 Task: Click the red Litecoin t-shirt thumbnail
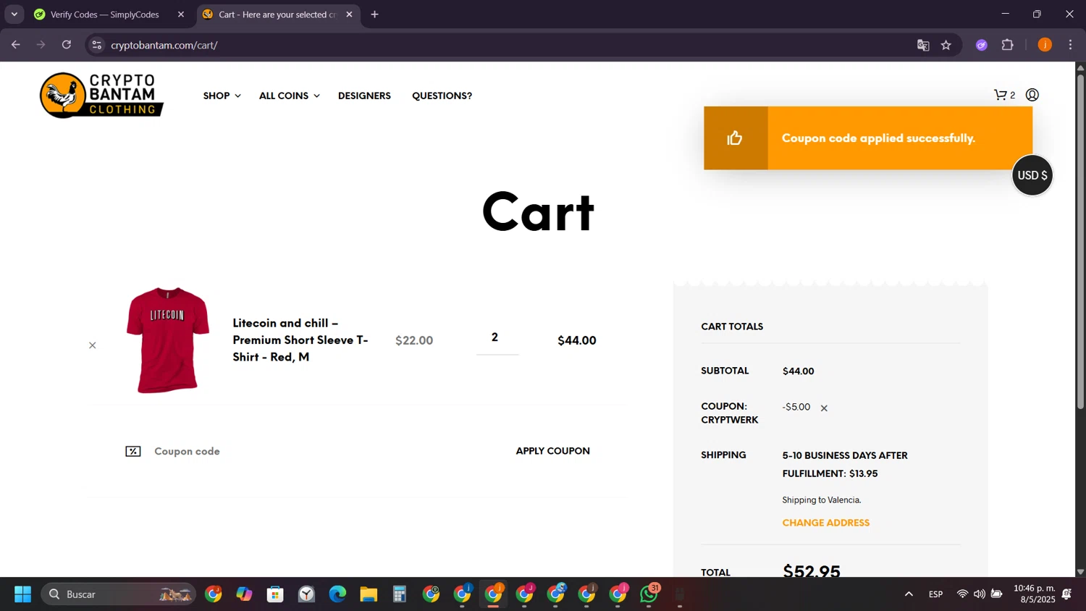click(168, 340)
